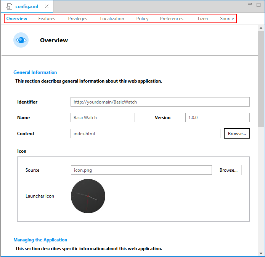Click the Overview eye icon
Image resolution: width=265 pixels, height=257 pixels.
pos(21,40)
